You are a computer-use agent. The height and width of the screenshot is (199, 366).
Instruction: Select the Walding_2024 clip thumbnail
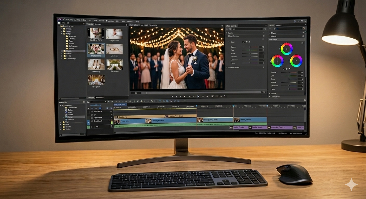coord(96,34)
